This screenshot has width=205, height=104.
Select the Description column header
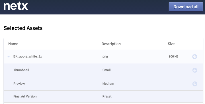[111, 44]
